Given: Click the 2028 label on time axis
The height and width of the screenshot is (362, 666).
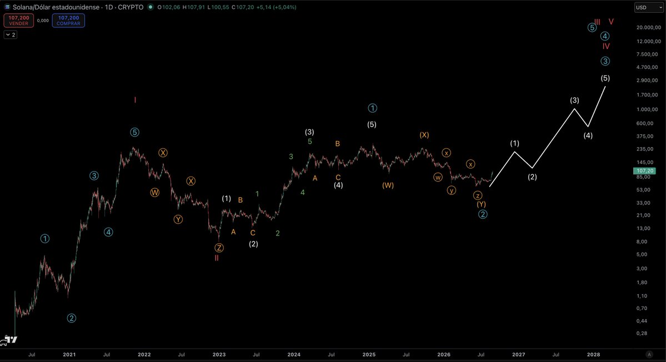Looking at the screenshot, I should click(593, 354).
